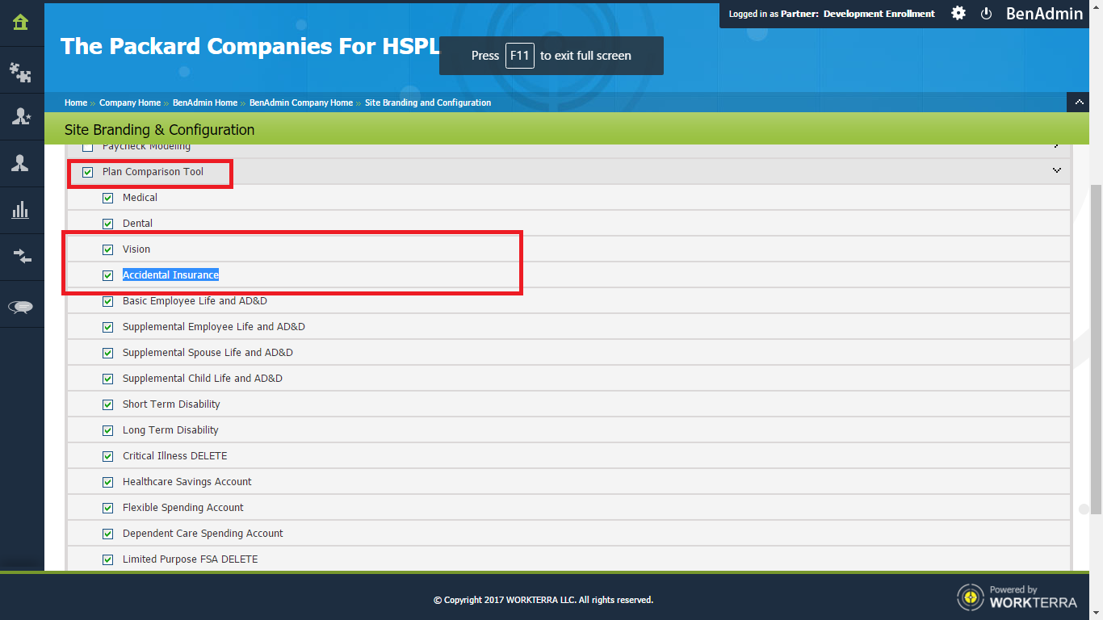1103x620 pixels.
Task: Click the Short Term Disability label
Action: click(x=171, y=404)
